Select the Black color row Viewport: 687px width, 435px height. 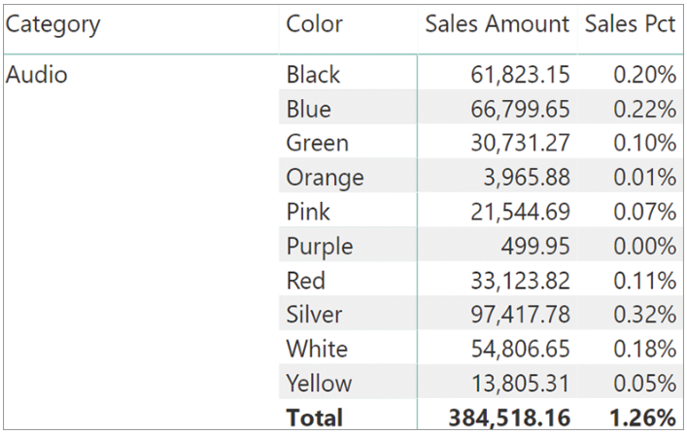point(313,75)
